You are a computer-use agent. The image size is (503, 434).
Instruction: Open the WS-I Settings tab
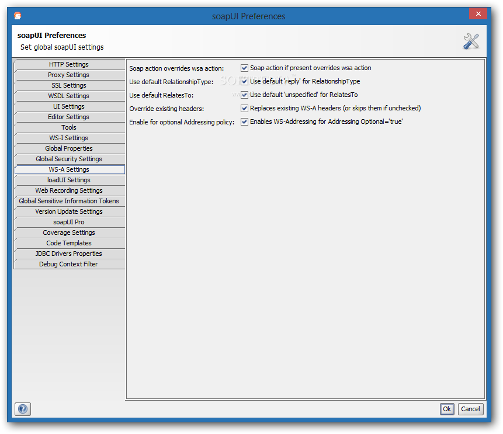(70, 138)
